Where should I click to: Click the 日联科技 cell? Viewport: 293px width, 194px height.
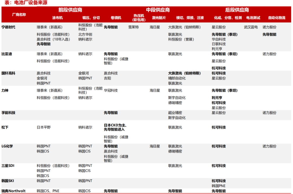click(219, 44)
